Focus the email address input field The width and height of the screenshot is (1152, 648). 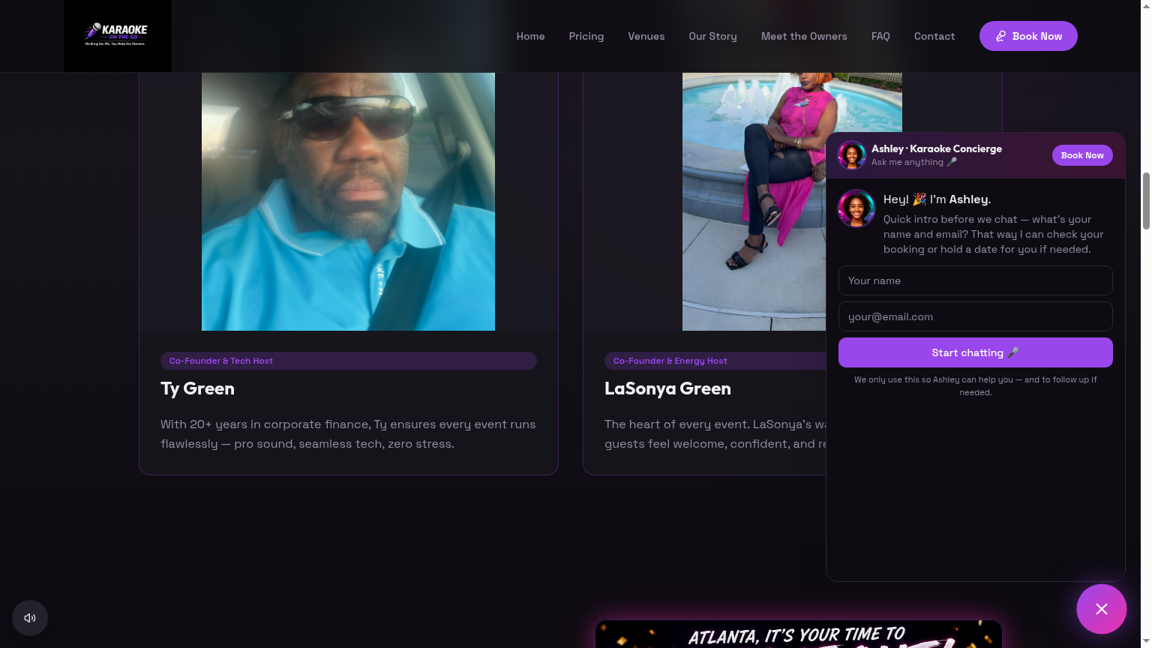pyautogui.click(x=975, y=316)
